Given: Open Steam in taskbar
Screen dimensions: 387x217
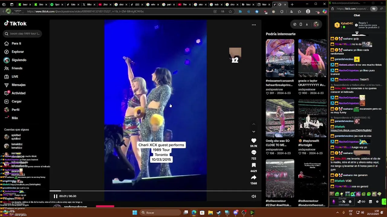Looking at the screenshot, I should [x=219, y=213].
